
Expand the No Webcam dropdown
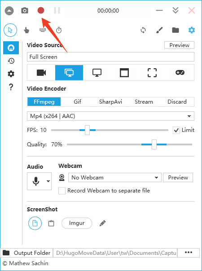[115, 178]
